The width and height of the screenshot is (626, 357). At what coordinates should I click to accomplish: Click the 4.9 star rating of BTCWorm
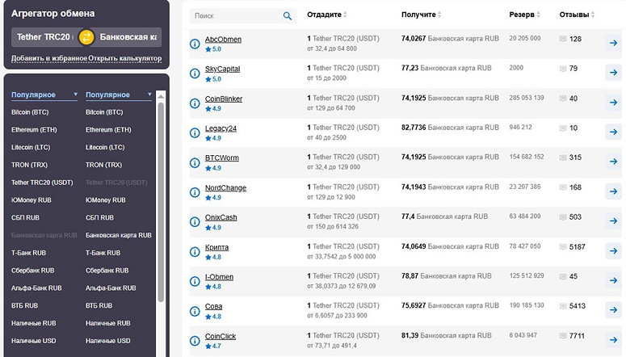click(213, 168)
